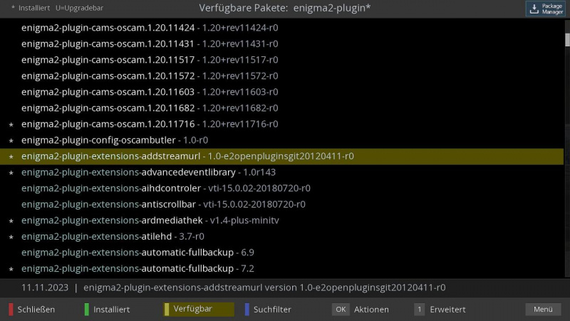570x321 pixels.
Task: Click the blue Suchfilter color key
Action: pos(247,310)
